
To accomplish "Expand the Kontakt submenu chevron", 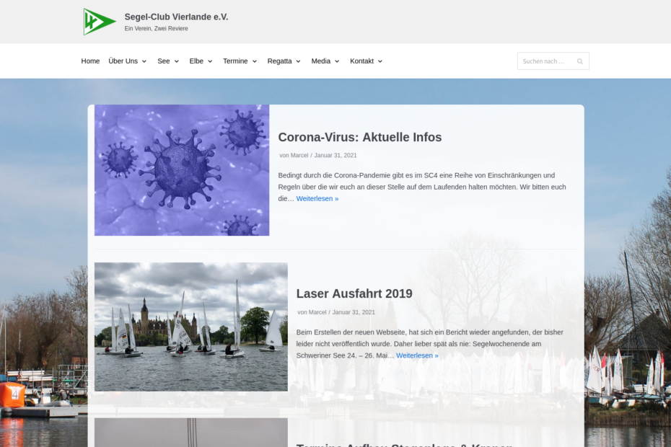I will click(x=380, y=61).
